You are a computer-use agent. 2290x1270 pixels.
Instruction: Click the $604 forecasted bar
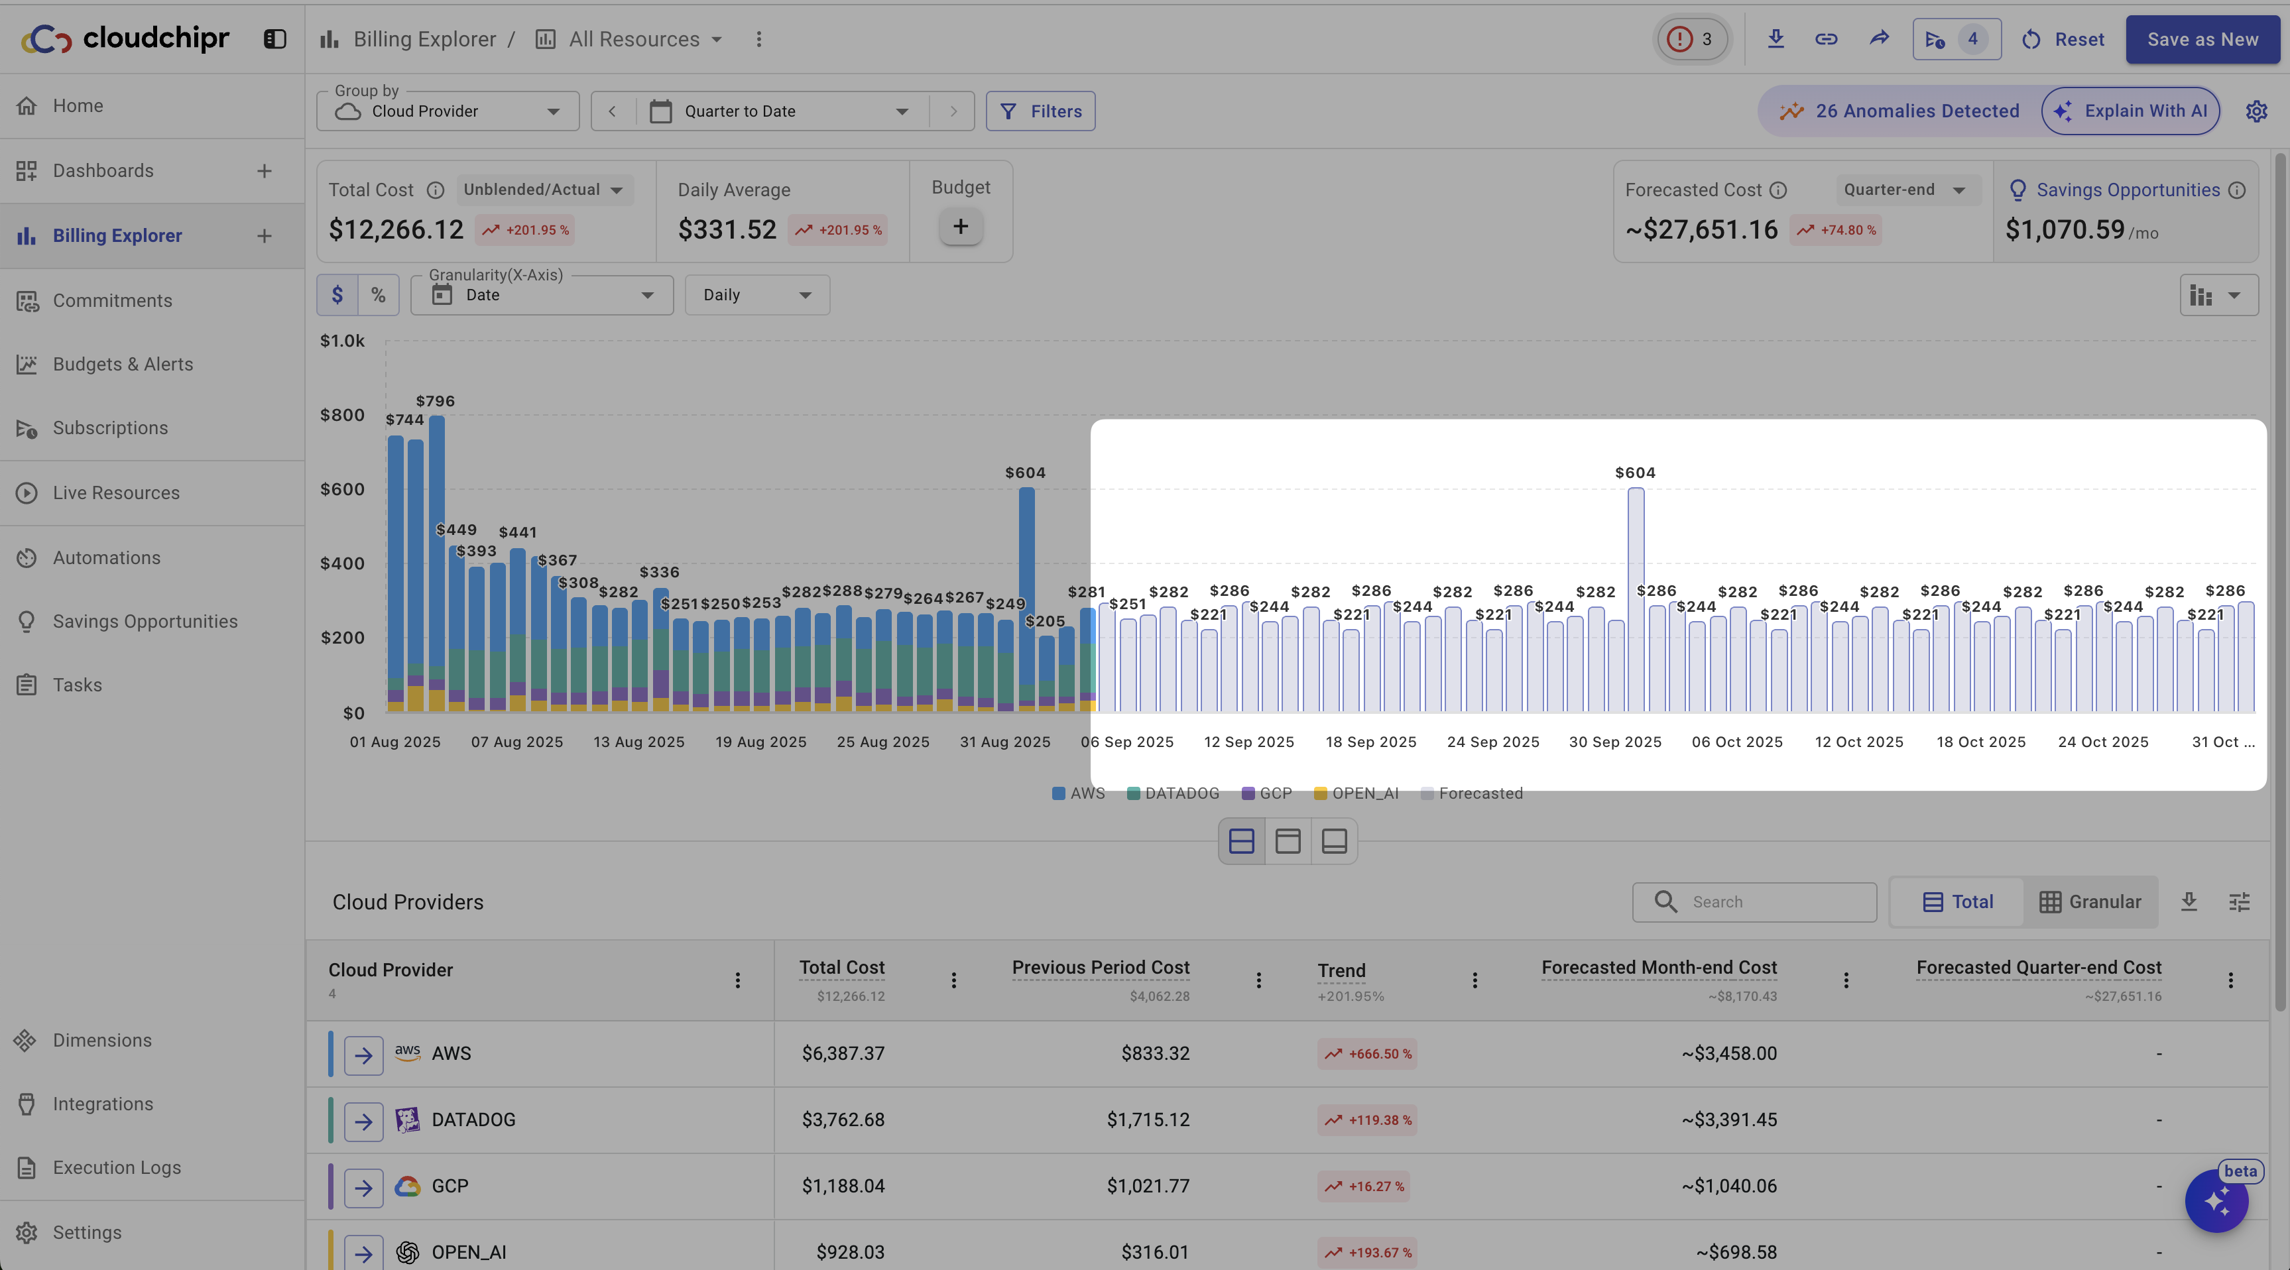tap(1636, 600)
